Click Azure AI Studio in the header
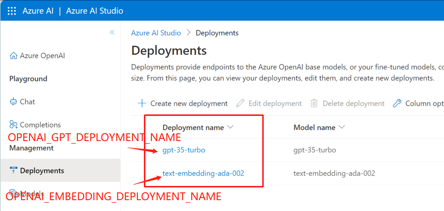444x211 pixels. (95, 11)
